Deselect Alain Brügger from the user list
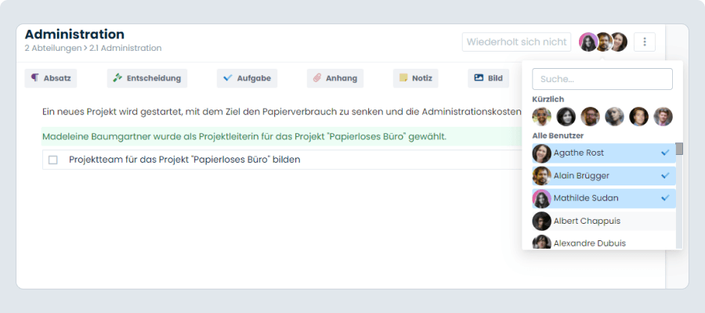This screenshot has width=705, height=313. (604, 175)
